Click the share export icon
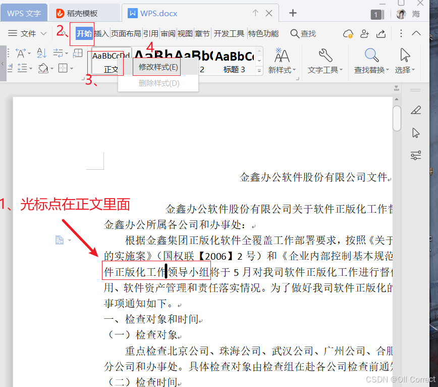The height and width of the screenshot is (387, 438). (381, 34)
